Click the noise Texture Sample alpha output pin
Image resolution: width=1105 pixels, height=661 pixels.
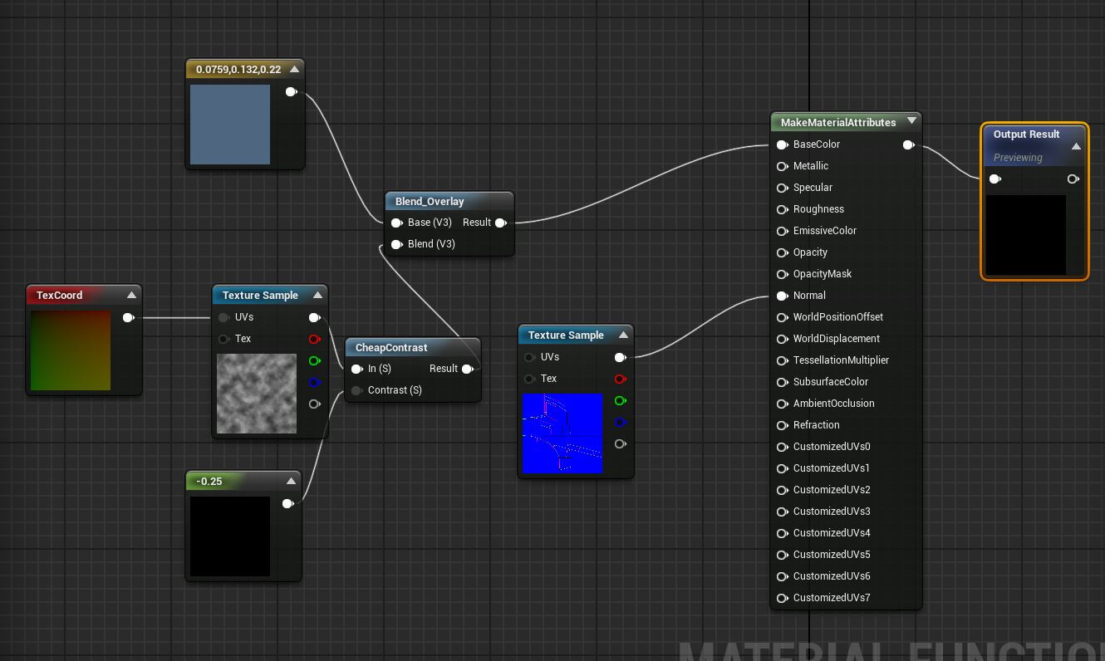point(314,404)
